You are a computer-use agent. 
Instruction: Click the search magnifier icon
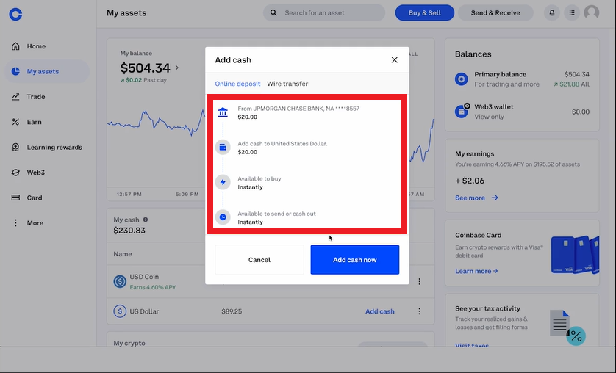[x=273, y=13]
